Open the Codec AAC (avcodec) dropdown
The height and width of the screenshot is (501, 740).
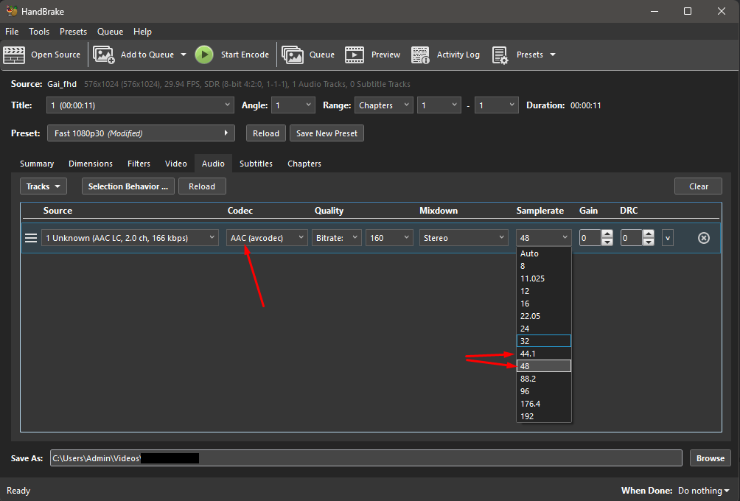(267, 238)
